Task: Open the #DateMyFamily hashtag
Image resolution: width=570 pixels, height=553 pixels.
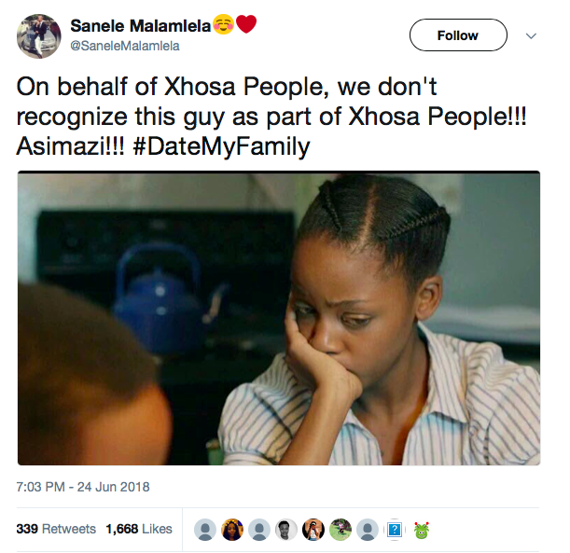Action: tap(221, 146)
